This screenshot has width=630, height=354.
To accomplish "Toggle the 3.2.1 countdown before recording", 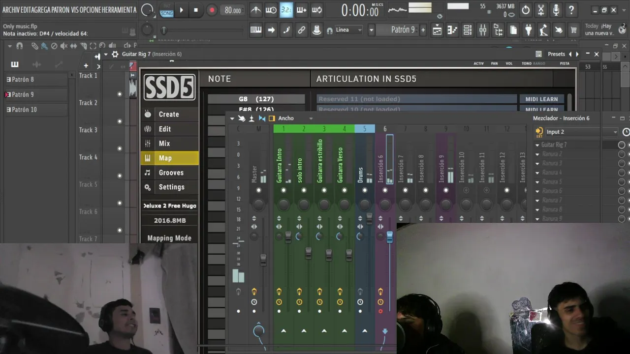I will [x=286, y=10].
